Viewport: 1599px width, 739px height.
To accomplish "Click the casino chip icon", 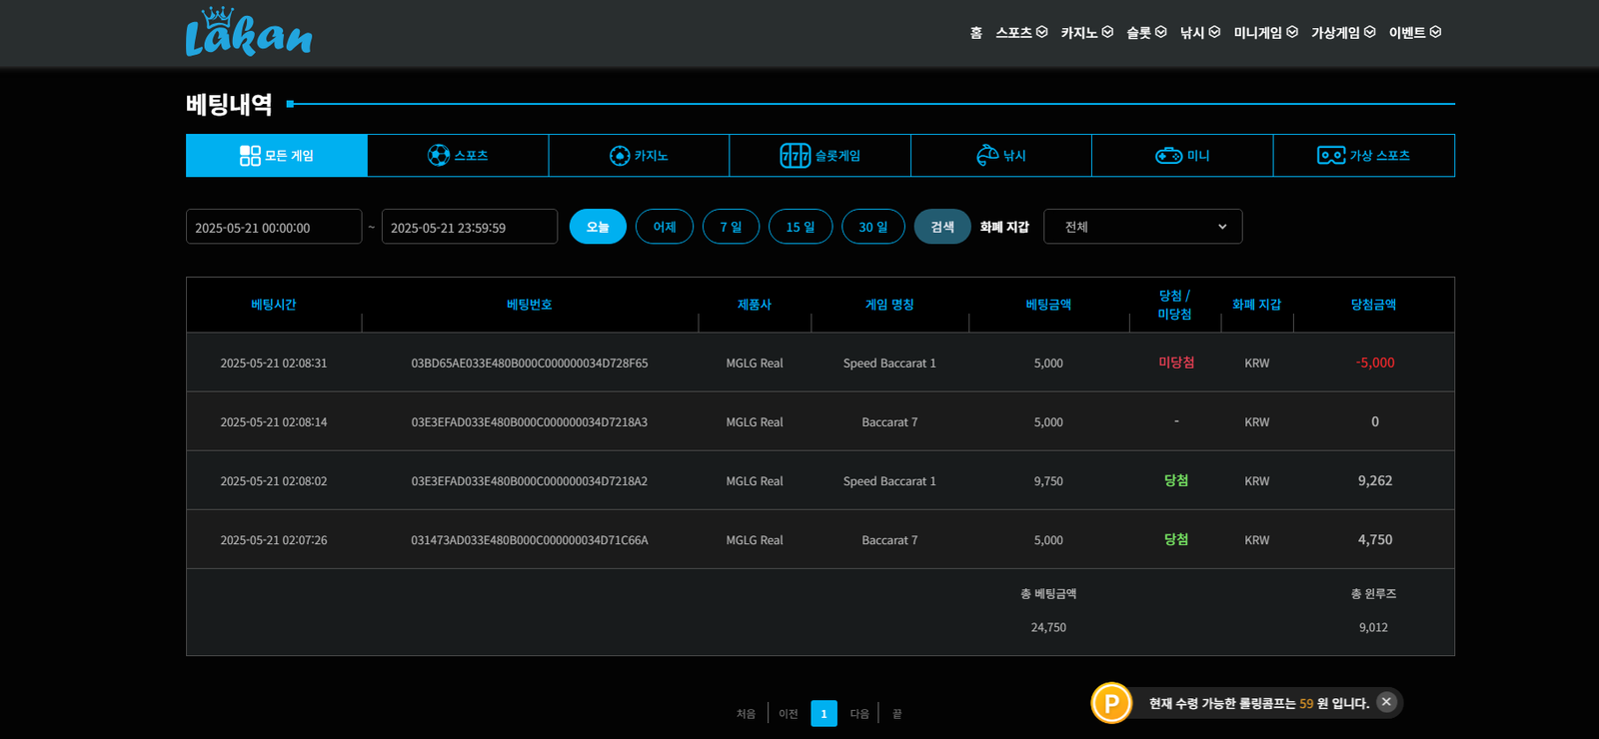I will coord(620,156).
